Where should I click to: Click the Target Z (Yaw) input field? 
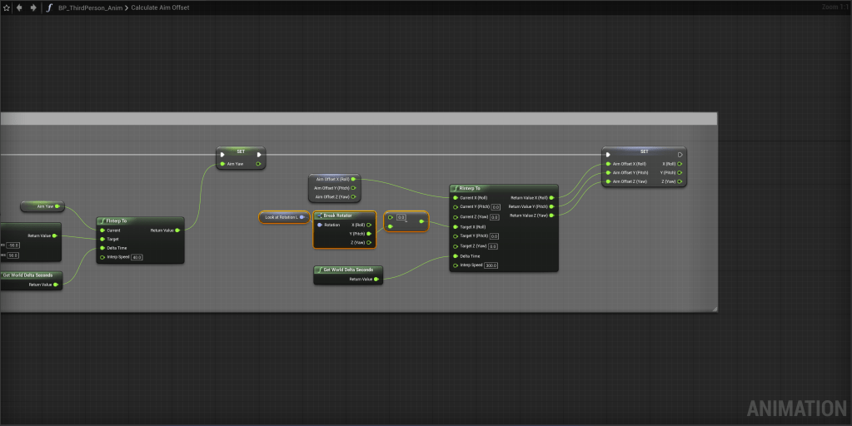coord(492,246)
